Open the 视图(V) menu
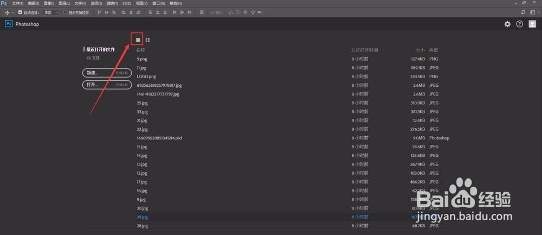The height and width of the screenshot is (235, 542). coord(141,3)
